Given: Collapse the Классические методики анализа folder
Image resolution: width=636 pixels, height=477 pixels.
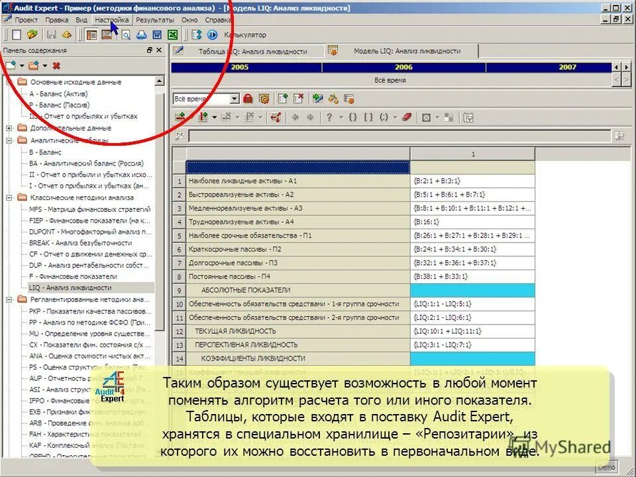Looking at the screenshot, I should pos(9,198).
